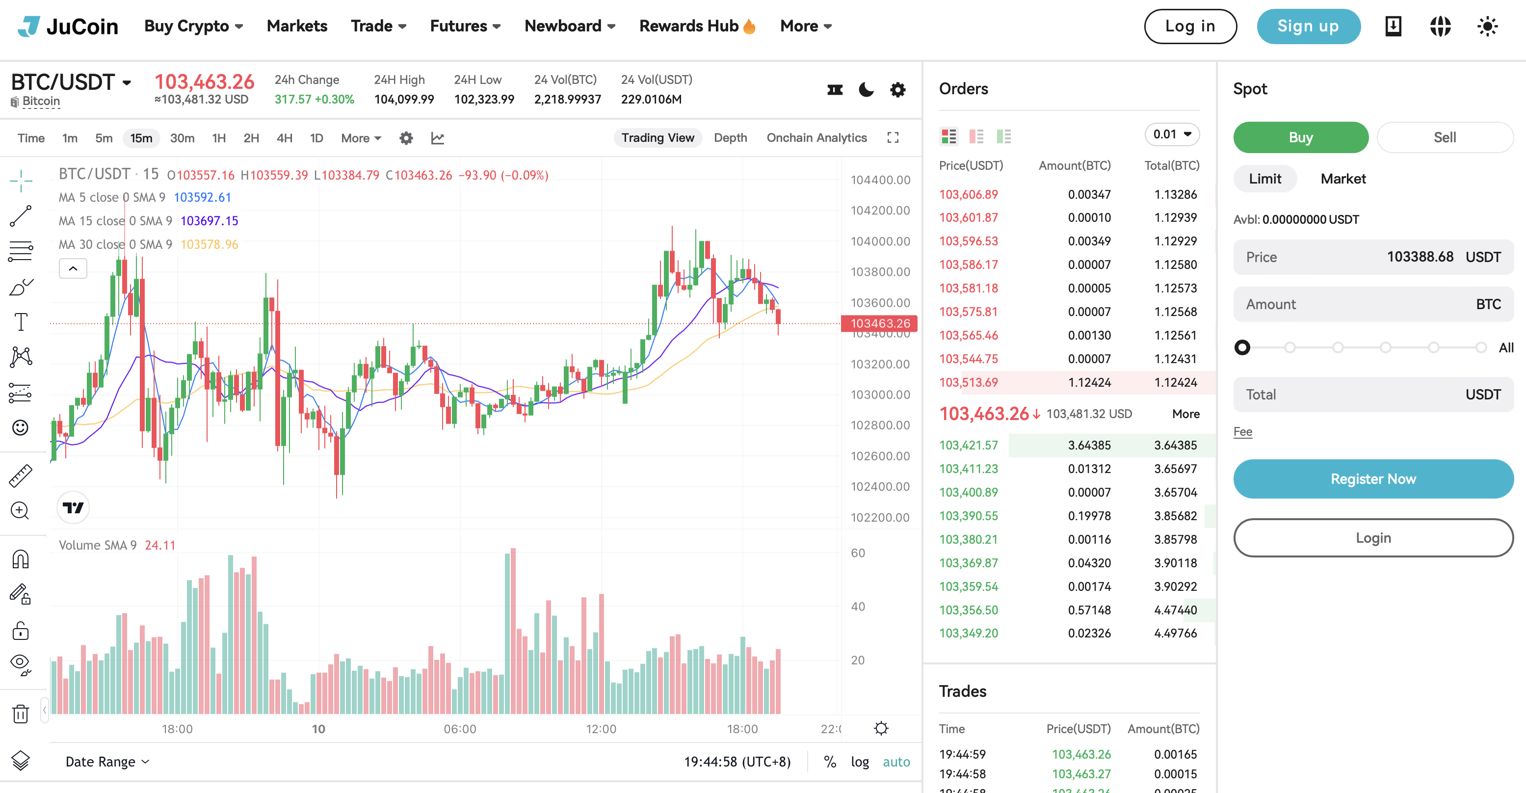Viewport: 1526px width, 793px height.
Task: Open the Trade dropdown menu
Action: (378, 26)
